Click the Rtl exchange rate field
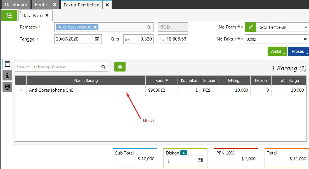The height and width of the screenshot is (169, 309). 138,39
